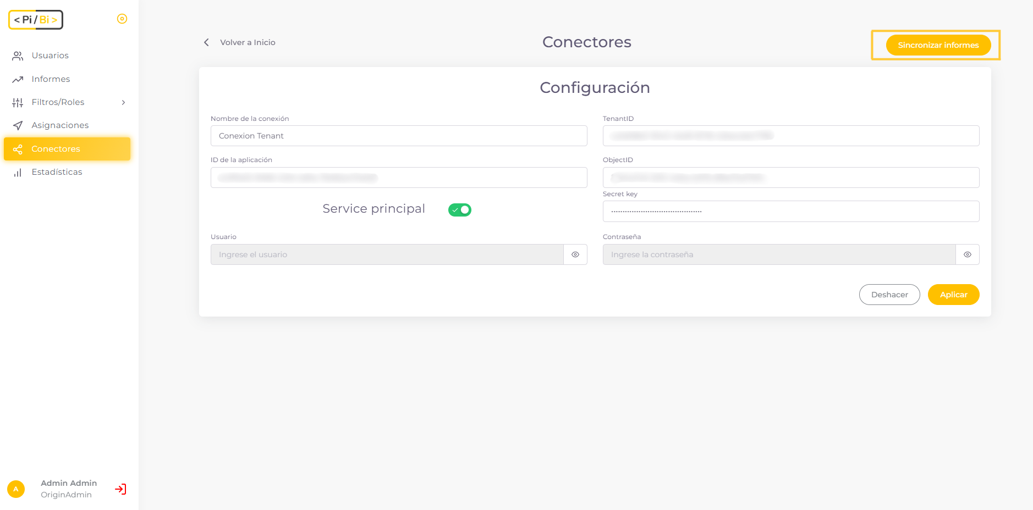Screen dimensions: 1033x510
Task: Open Filtros/Roles in the sidebar
Action: (58, 102)
